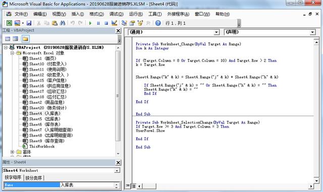Toggle Folders icon in project panel
The image size is (323, 192).
(25, 39)
